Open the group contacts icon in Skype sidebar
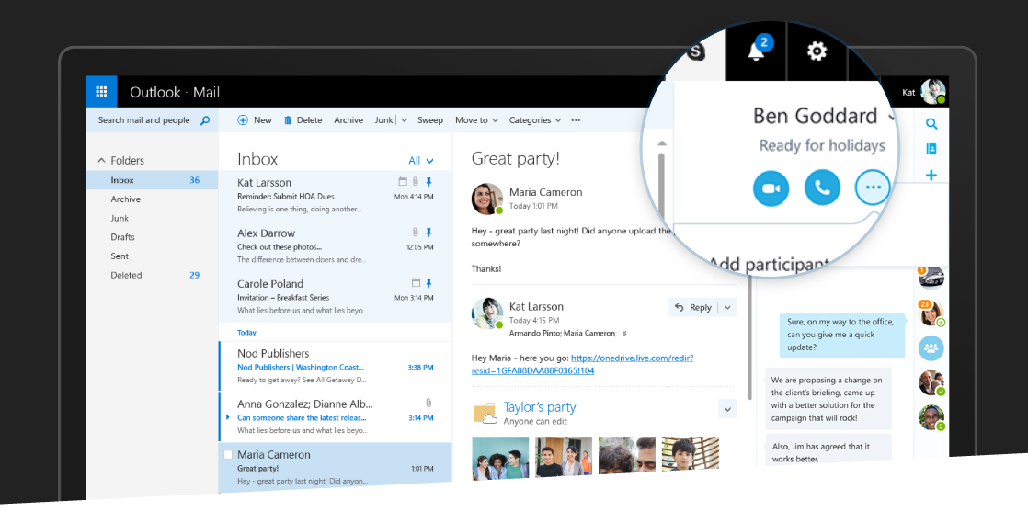This screenshot has height=512, width=1028. (x=931, y=348)
